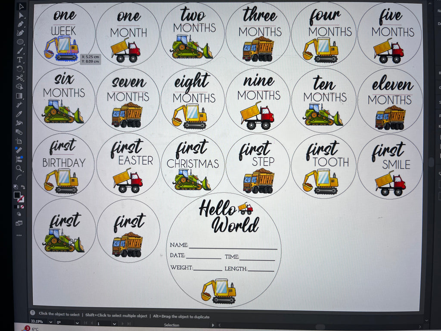The height and width of the screenshot is (331, 441).
Task: Select the 'TOOTH' text
Action: click(x=331, y=162)
